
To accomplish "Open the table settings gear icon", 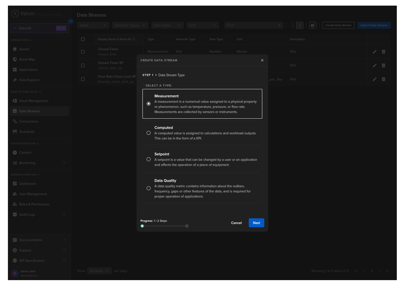I will coord(313,26).
